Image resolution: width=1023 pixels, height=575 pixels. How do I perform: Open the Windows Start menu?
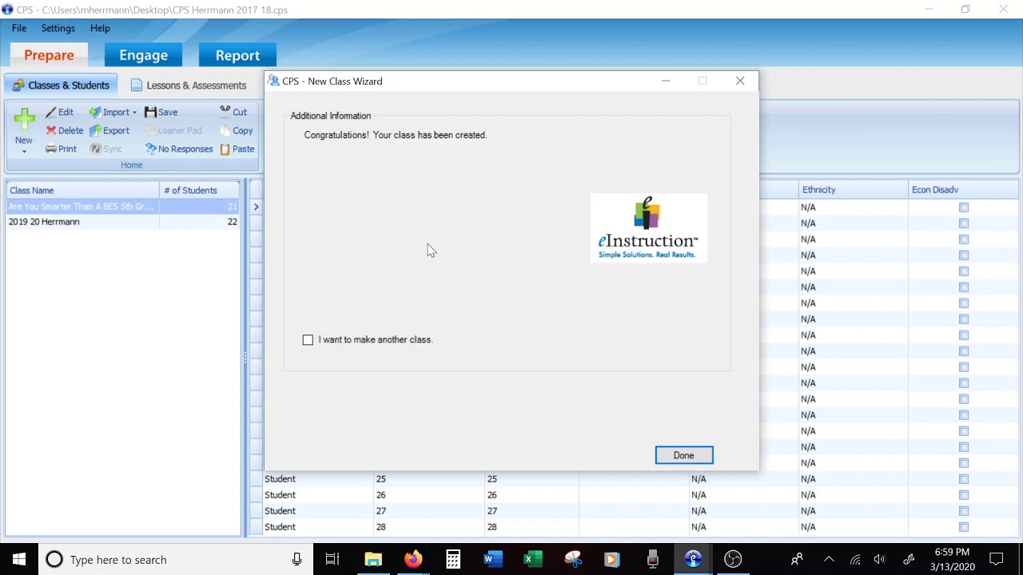19,560
